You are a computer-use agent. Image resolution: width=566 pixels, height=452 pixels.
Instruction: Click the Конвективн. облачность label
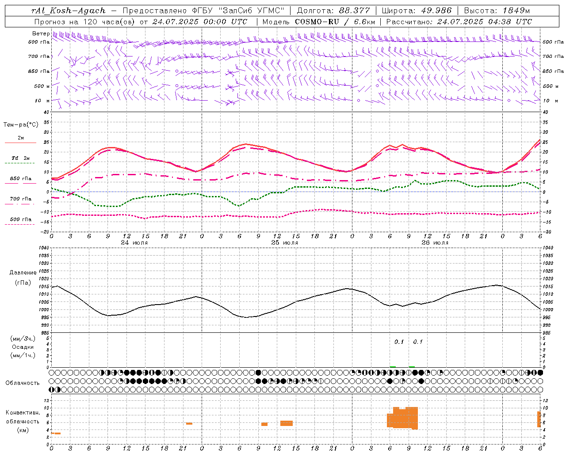click(23, 417)
